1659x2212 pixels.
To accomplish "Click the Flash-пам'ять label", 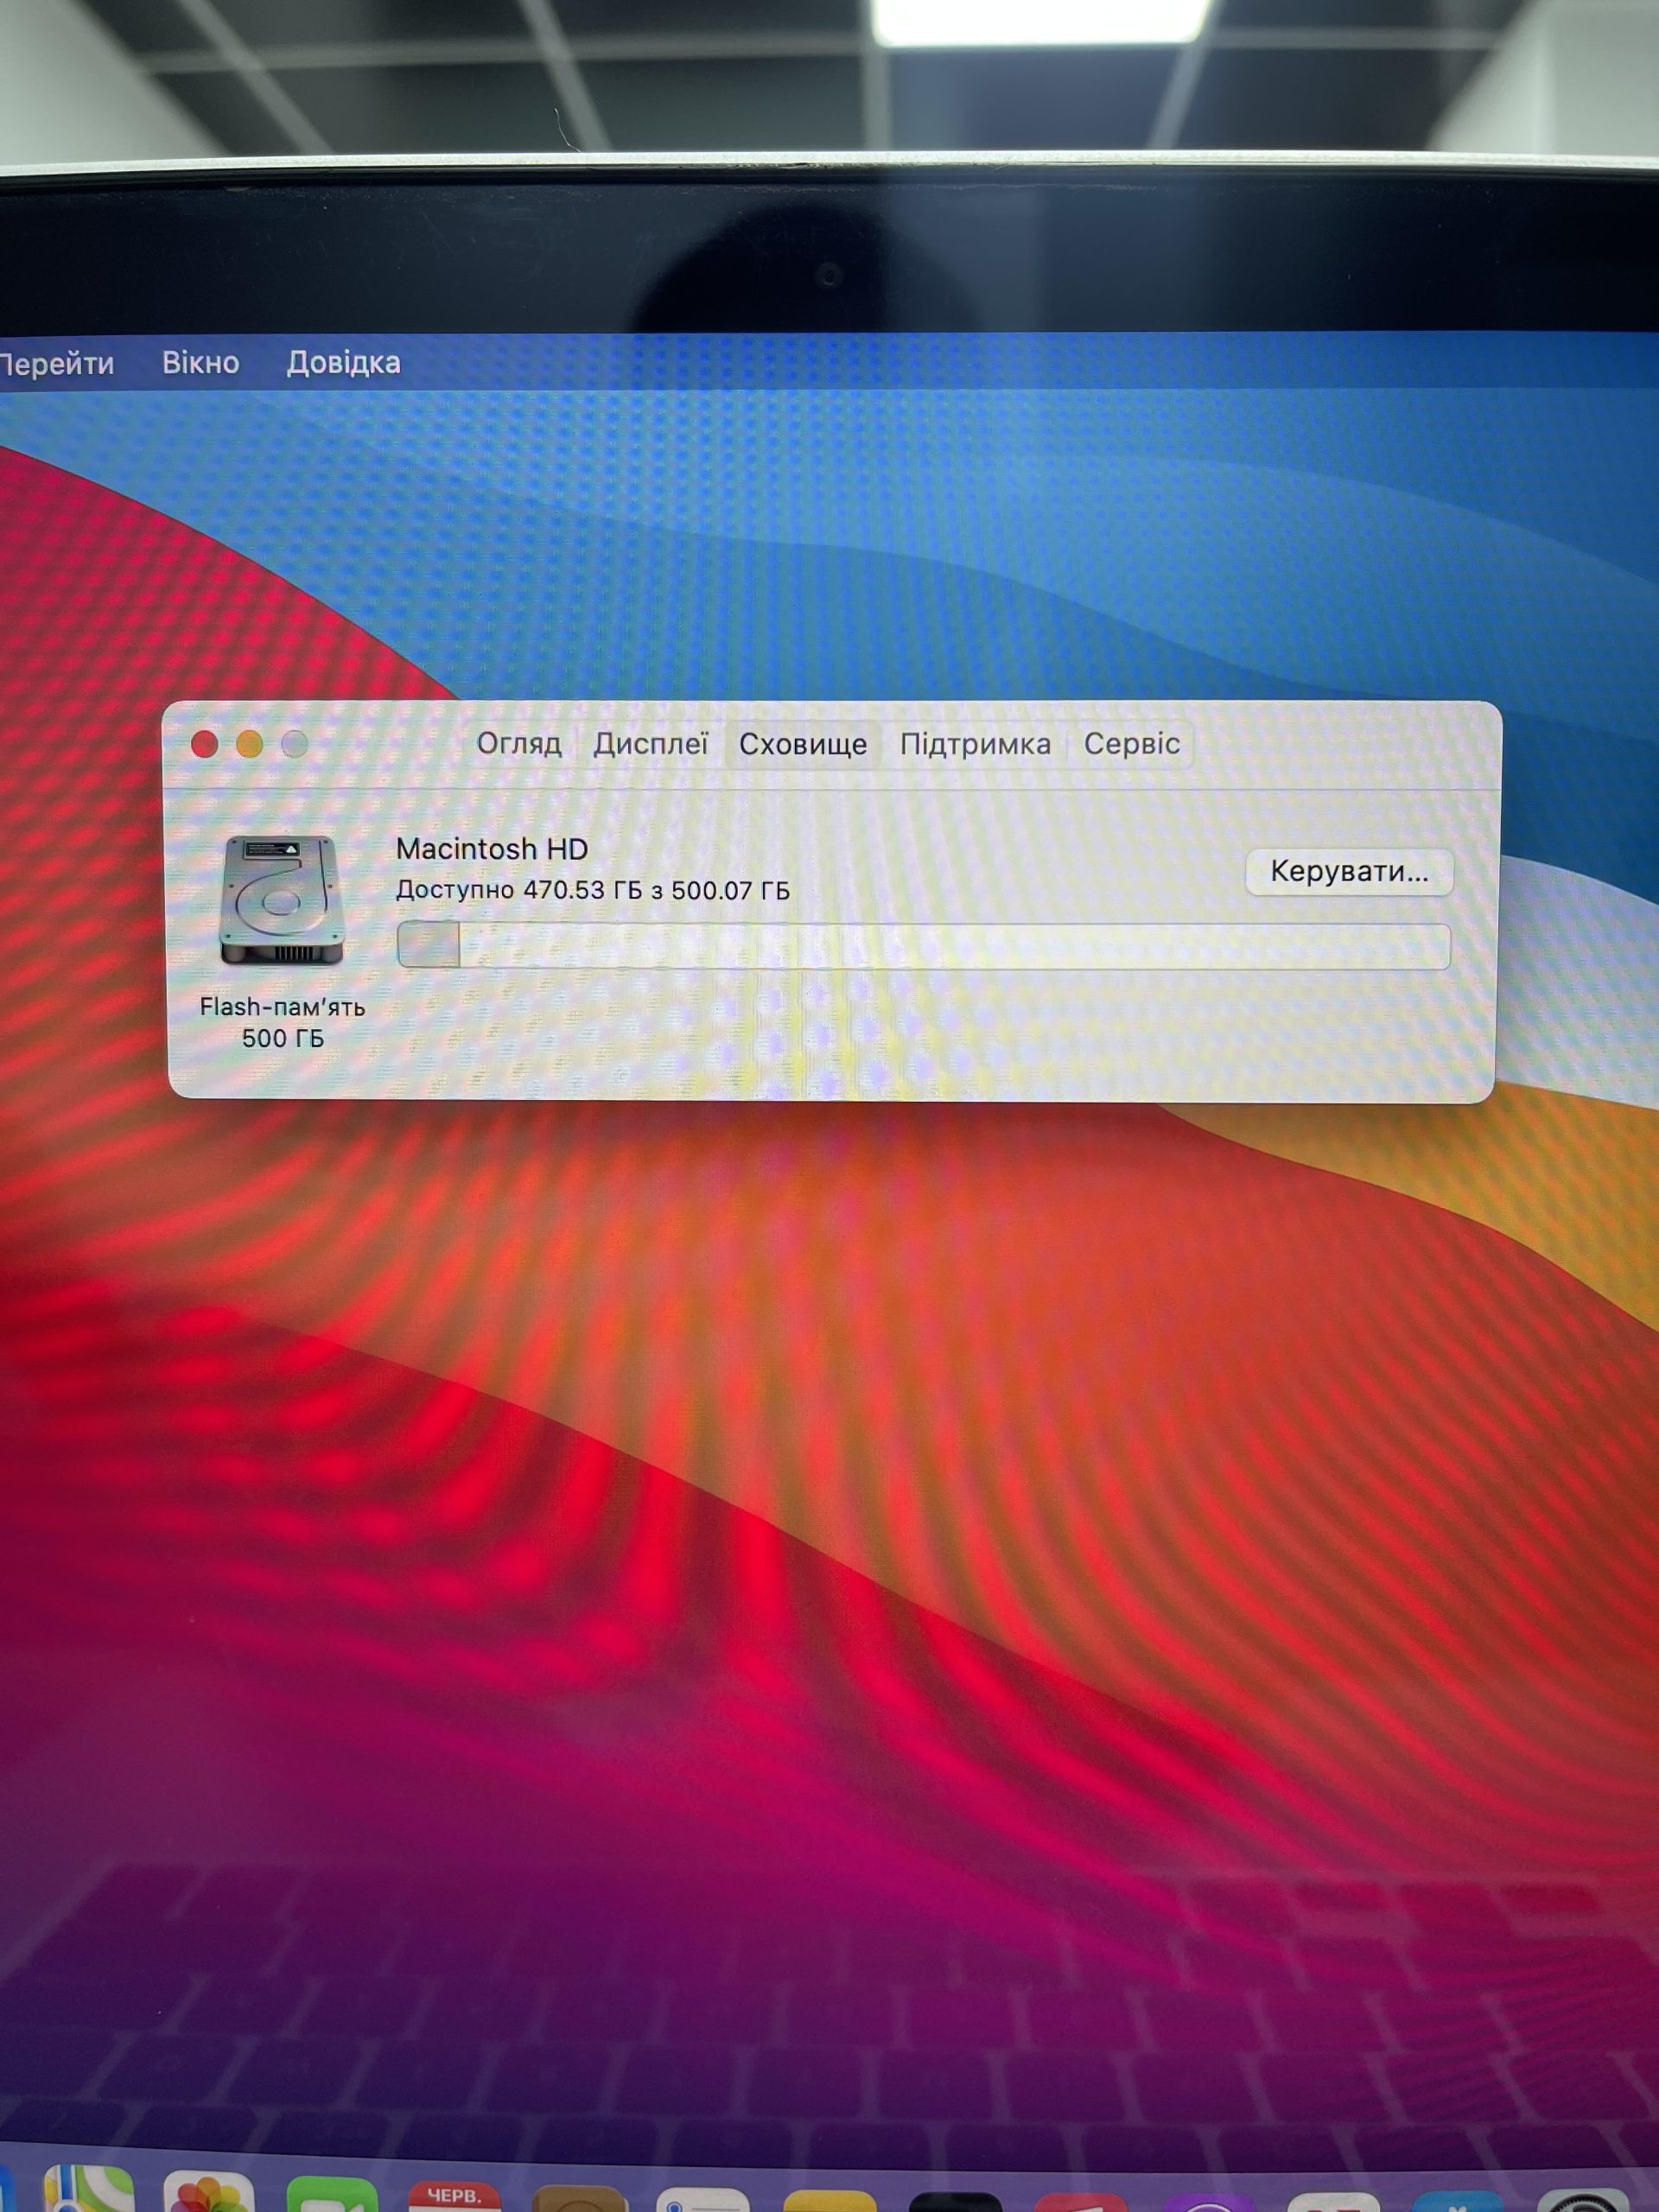I will (x=282, y=1007).
